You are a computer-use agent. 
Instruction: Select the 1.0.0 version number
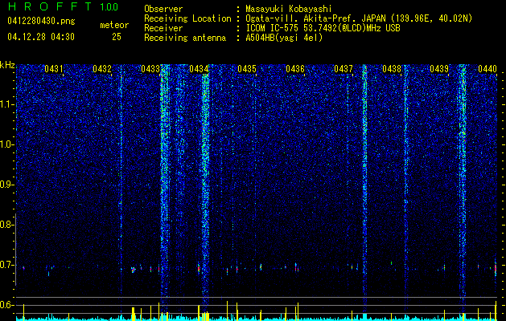[x=109, y=7]
